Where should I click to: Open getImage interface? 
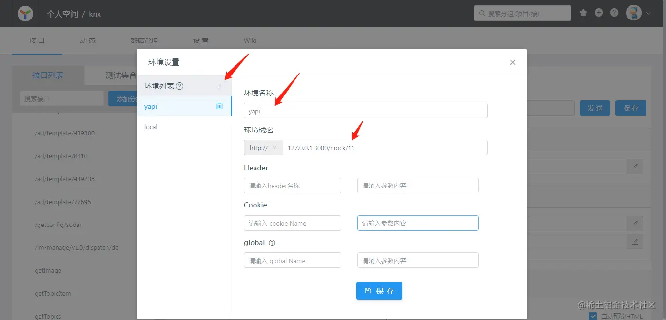pyautogui.click(x=48, y=270)
